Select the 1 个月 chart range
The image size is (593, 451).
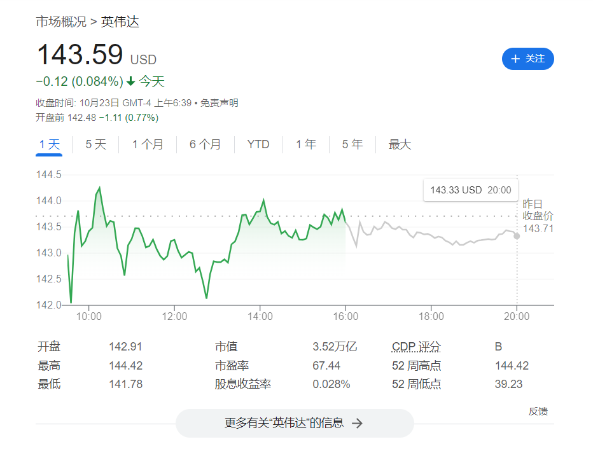coord(148,144)
